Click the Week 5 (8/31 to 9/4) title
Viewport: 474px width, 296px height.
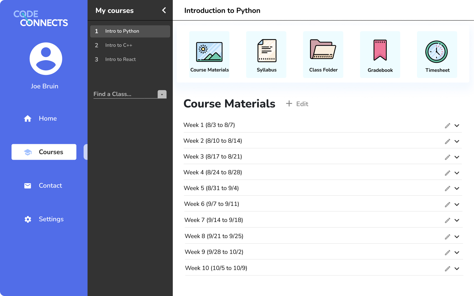point(211,188)
